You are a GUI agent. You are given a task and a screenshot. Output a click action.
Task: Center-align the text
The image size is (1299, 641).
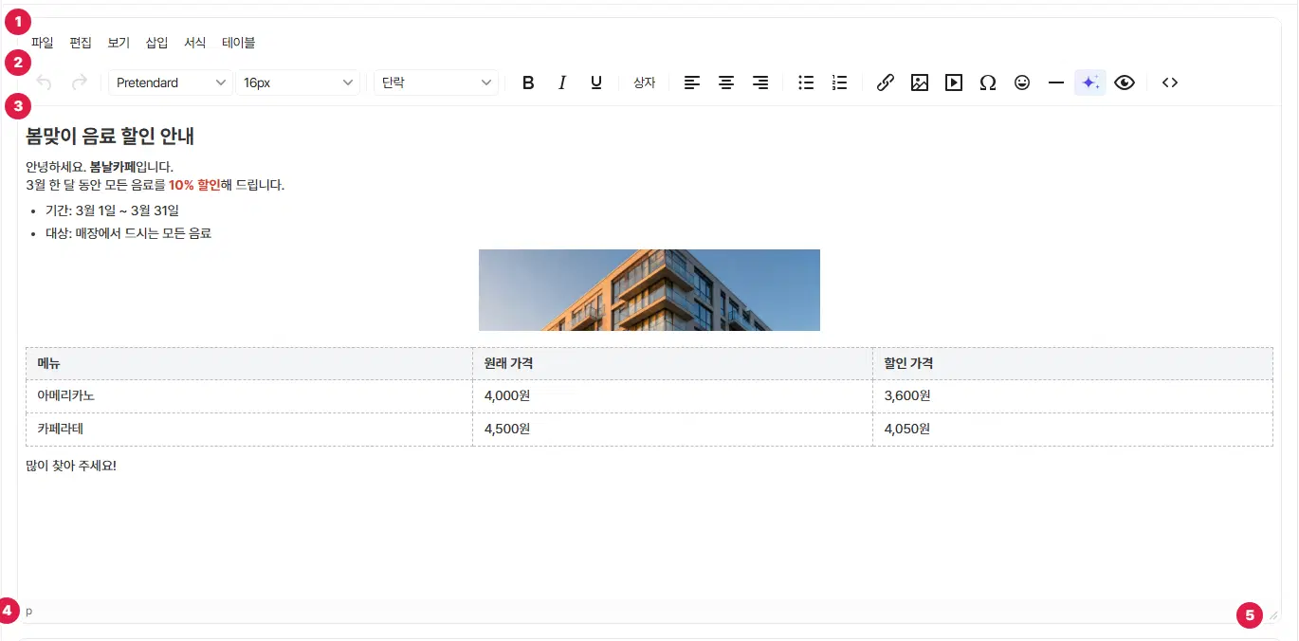pos(726,82)
